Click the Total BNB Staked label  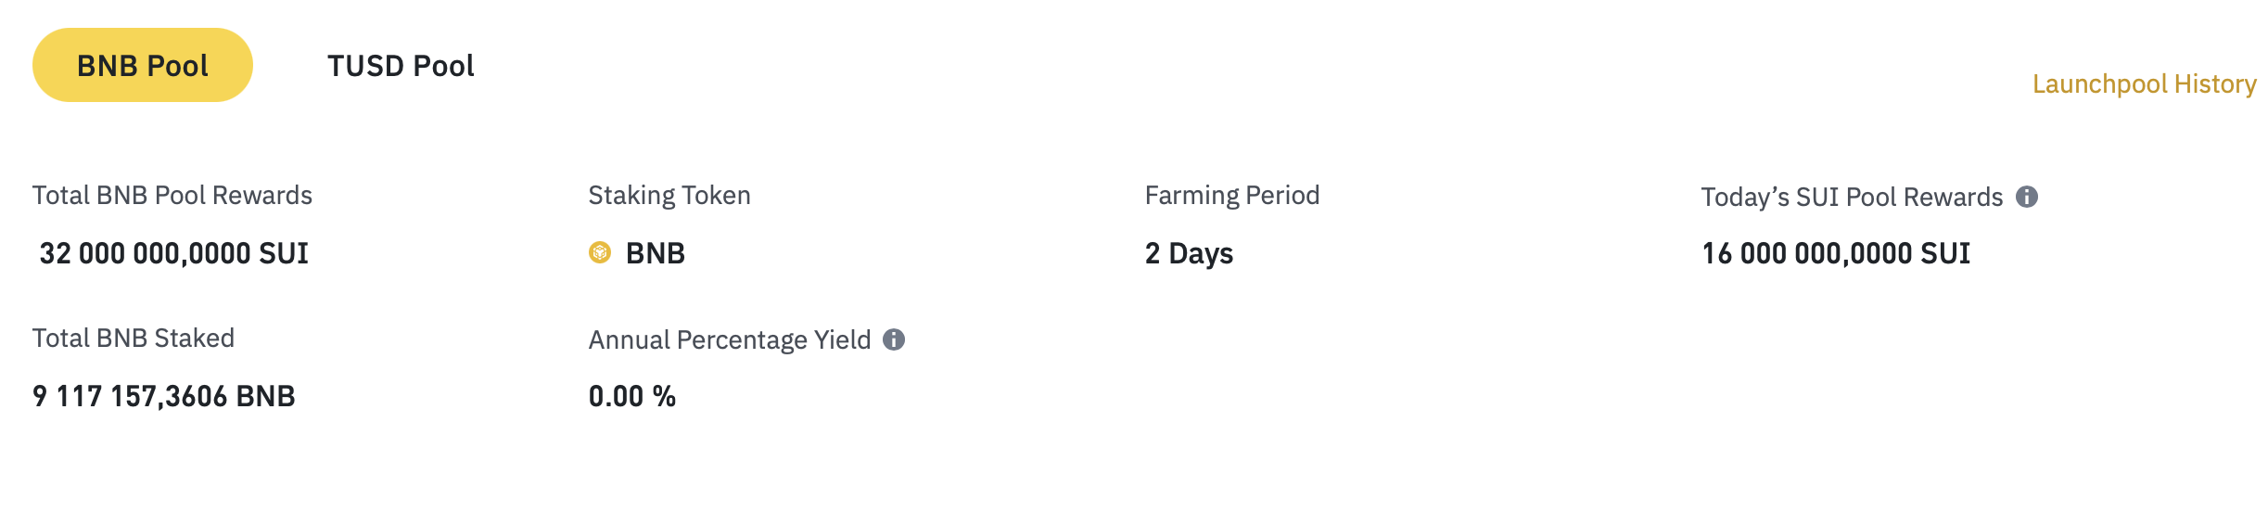pyautogui.click(x=134, y=339)
